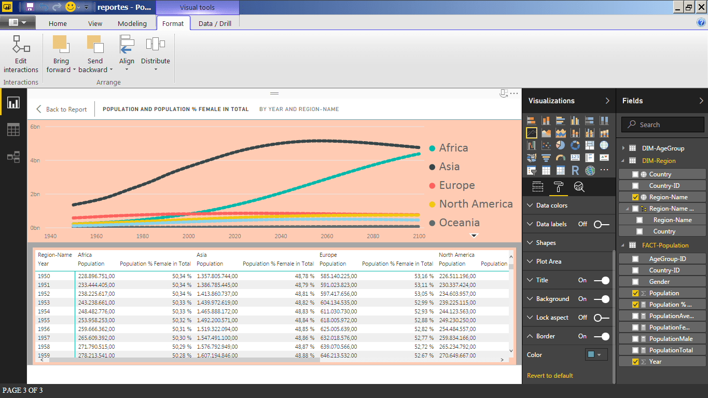The height and width of the screenshot is (398, 708).
Task: Choose the gauge visualization
Action: [561, 158]
